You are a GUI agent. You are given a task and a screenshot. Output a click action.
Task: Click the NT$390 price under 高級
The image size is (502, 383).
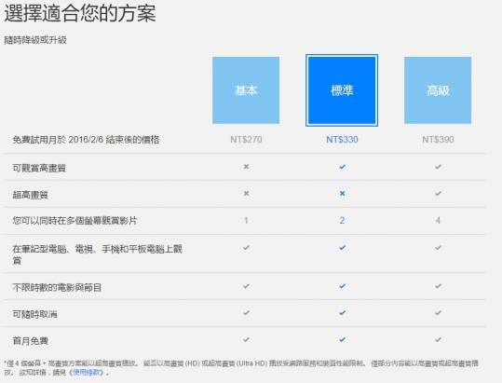pyautogui.click(x=438, y=140)
